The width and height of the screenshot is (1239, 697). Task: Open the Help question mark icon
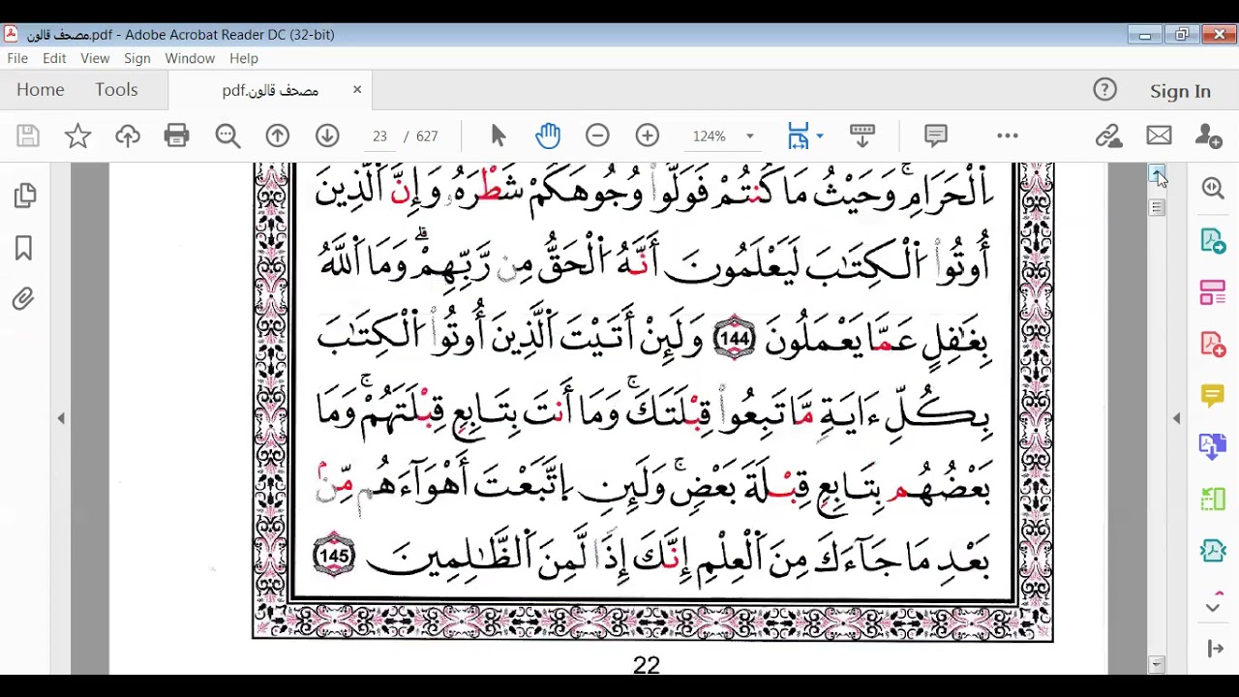point(1104,90)
